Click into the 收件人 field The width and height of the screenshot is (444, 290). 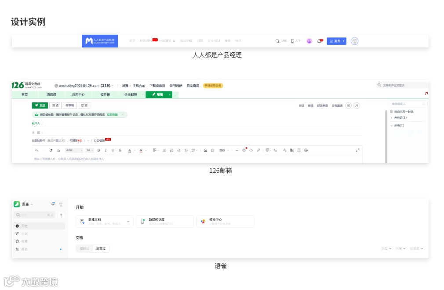pos(203,123)
